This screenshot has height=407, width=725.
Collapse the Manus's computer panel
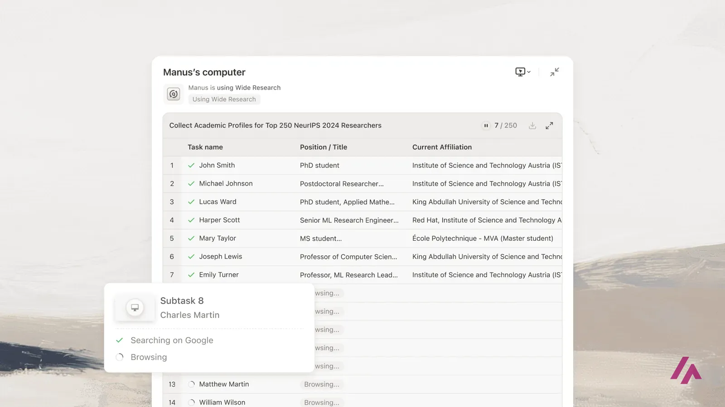click(555, 72)
